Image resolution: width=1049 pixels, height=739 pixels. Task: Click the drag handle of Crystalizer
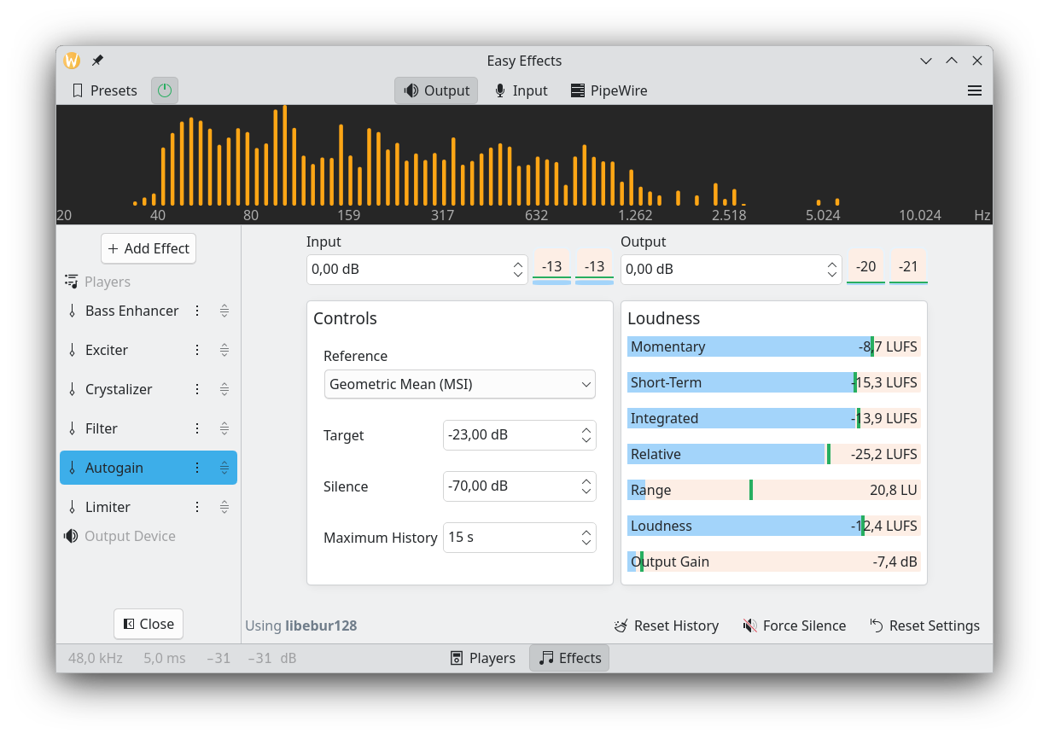pos(224,390)
